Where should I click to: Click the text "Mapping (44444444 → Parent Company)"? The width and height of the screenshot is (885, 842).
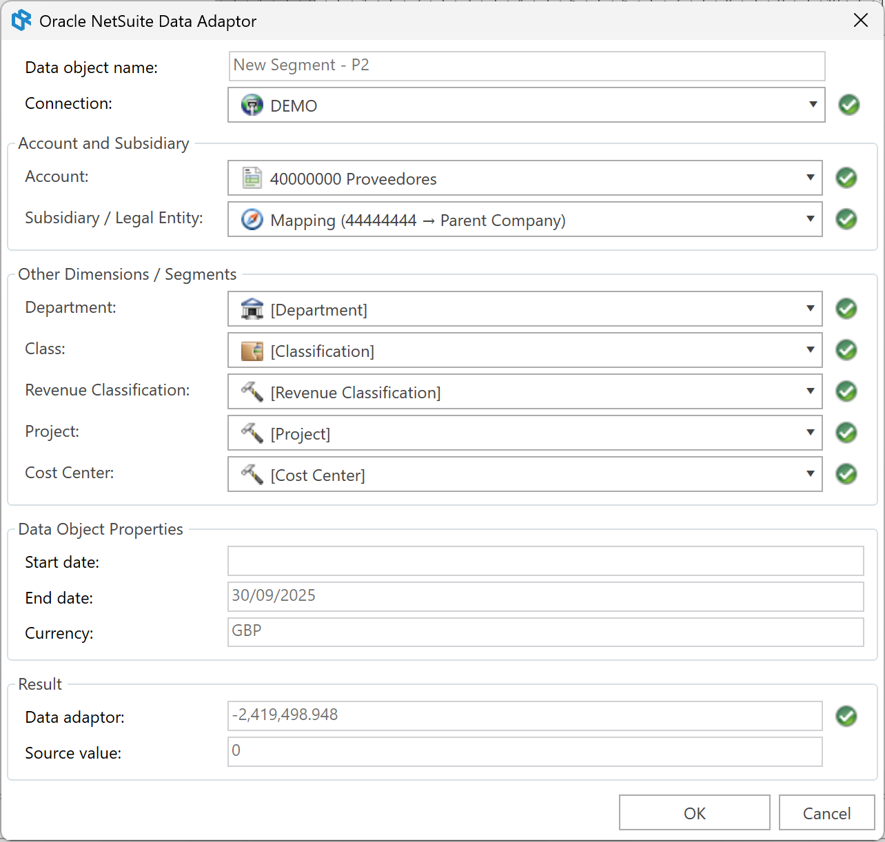pyautogui.click(x=418, y=220)
